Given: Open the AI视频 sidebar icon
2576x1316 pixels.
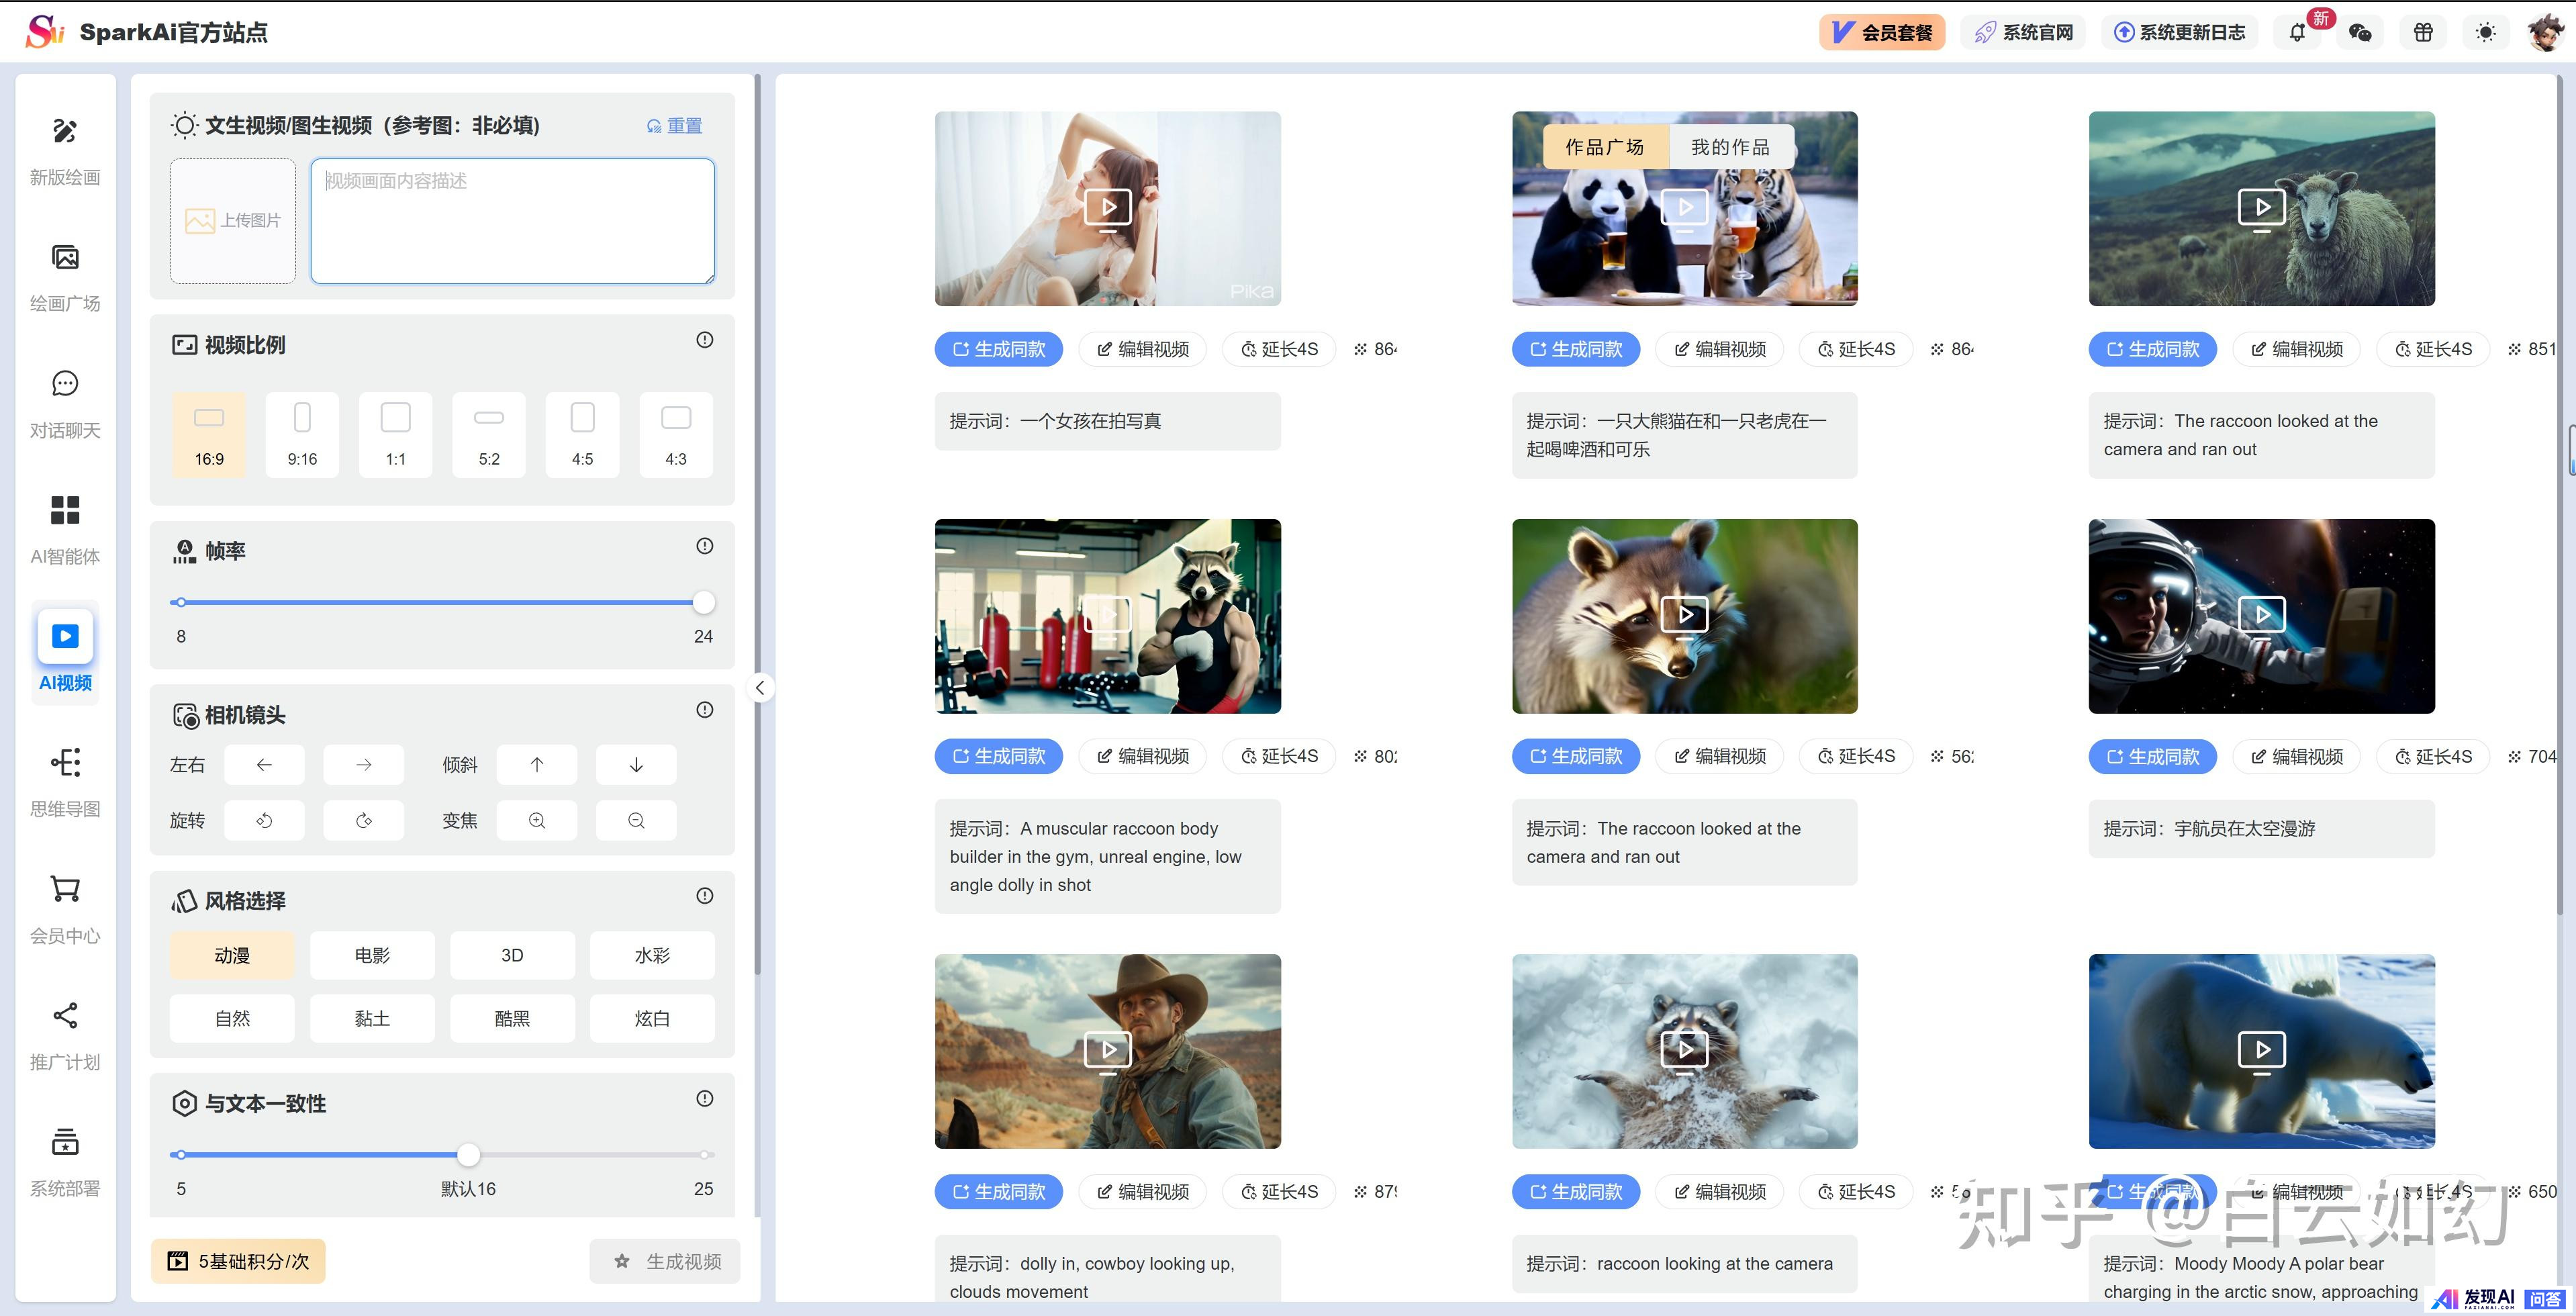Looking at the screenshot, I should (x=65, y=637).
